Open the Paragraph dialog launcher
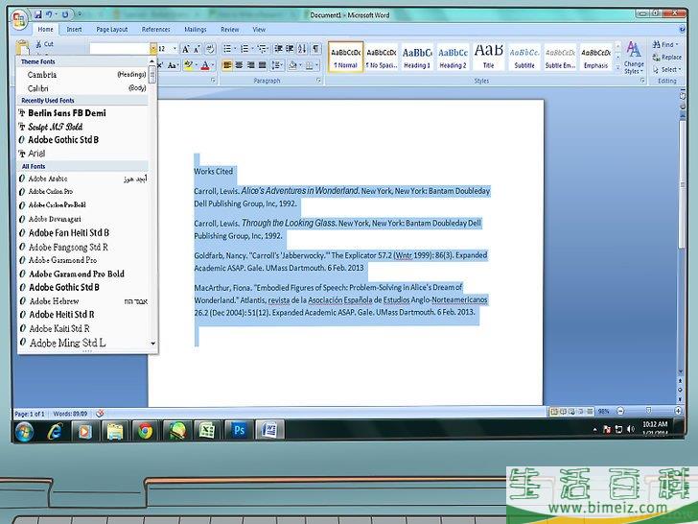The height and width of the screenshot is (524, 698). [318, 81]
